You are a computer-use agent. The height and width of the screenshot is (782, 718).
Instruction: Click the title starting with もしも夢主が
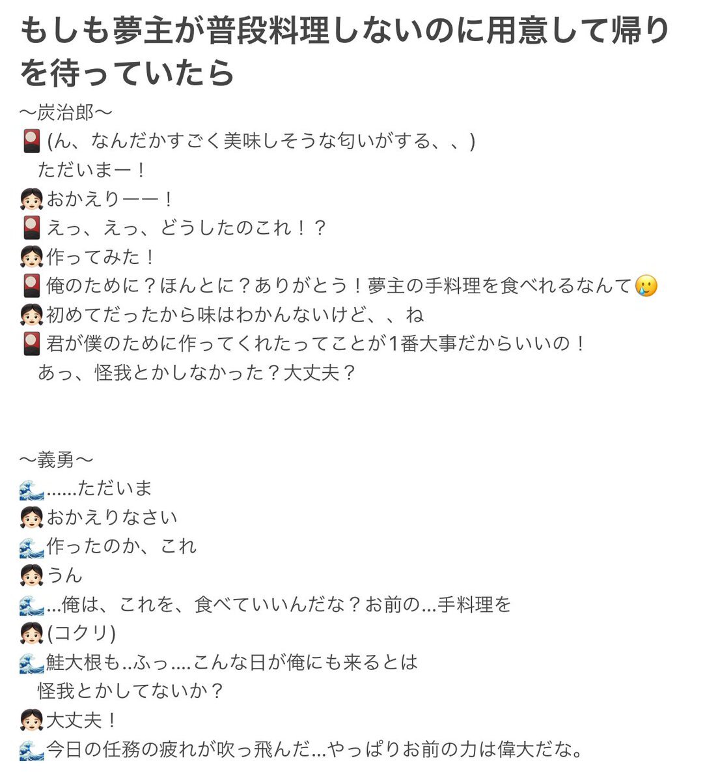[x=345, y=51]
